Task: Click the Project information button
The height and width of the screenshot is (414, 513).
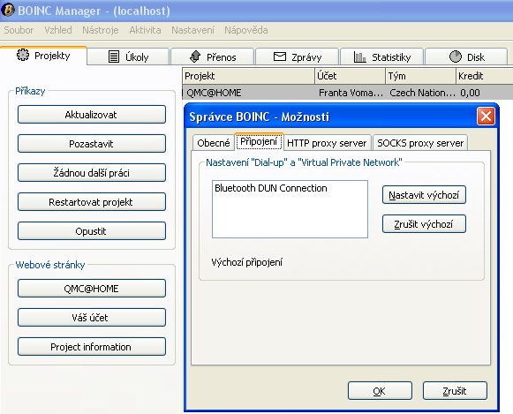Action: (92, 347)
